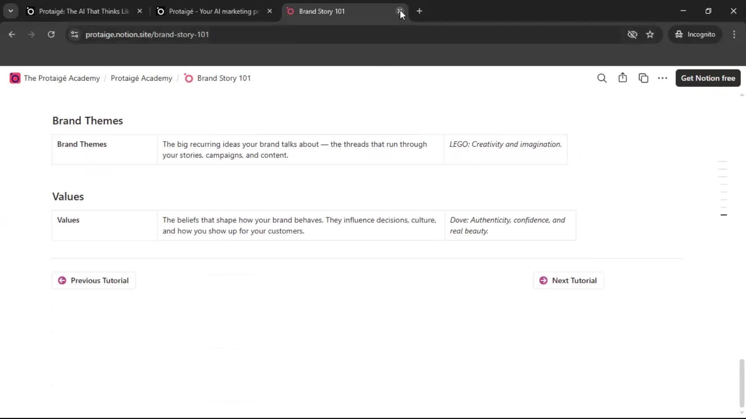This screenshot has width=746, height=419.
Task: Open the tab search dropdown arrow
Action: pyautogui.click(x=10, y=11)
